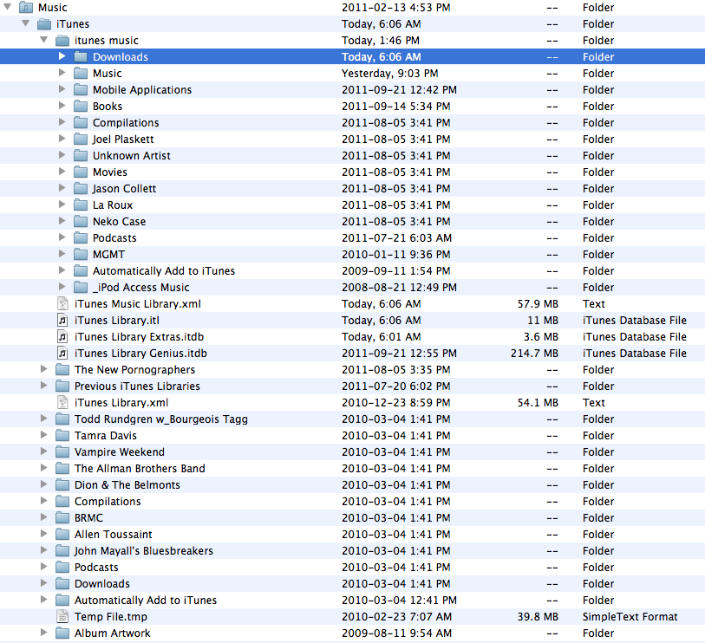Expand the Neko Case folder triangle

pos(62,221)
